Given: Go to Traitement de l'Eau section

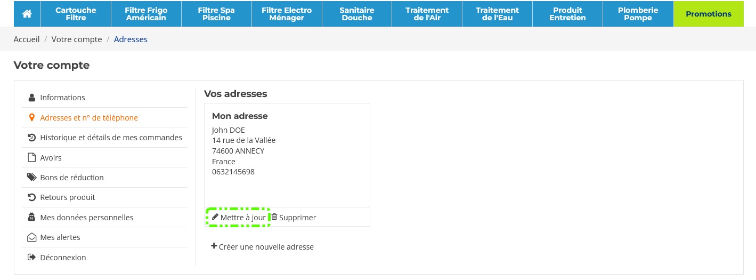Looking at the screenshot, I should (497, 14).
